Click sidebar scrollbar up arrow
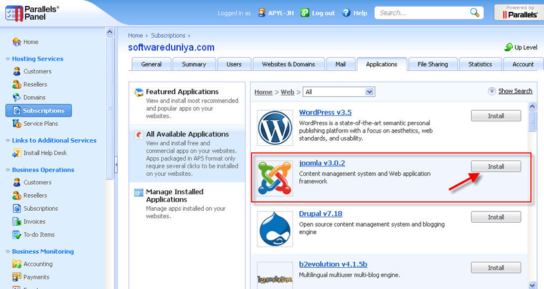The height and width of the screenshot is (289, 544). coord(109,32)
